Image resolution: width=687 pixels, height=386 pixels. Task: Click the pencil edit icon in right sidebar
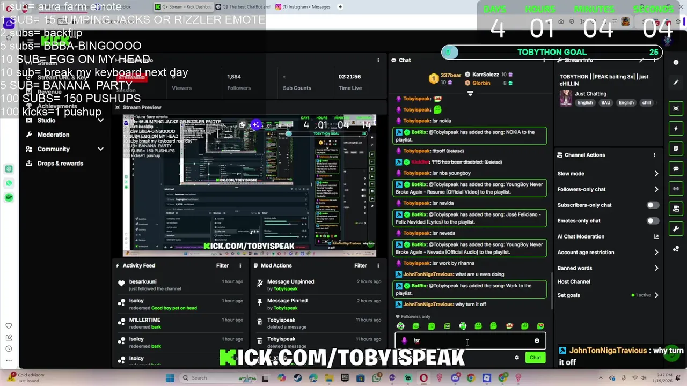676,83
